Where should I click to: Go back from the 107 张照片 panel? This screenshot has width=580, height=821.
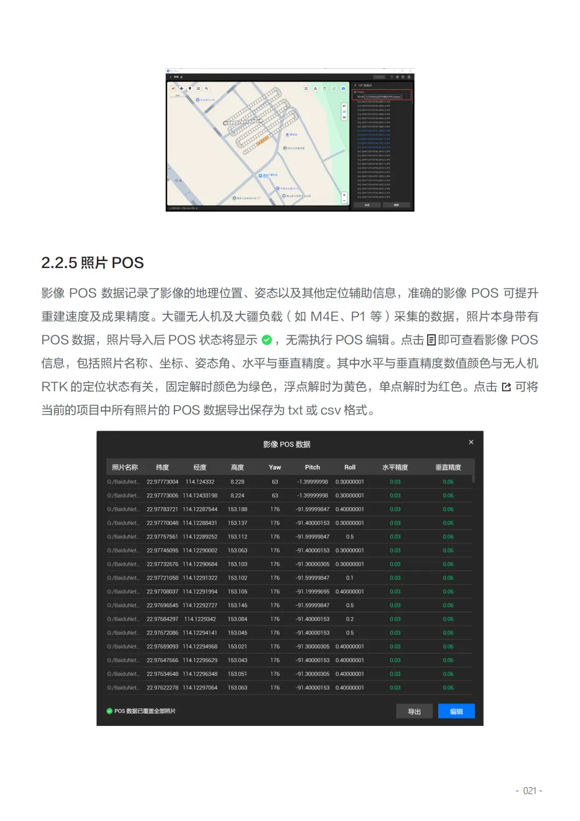pyautogui.click(x=355, y=85)
